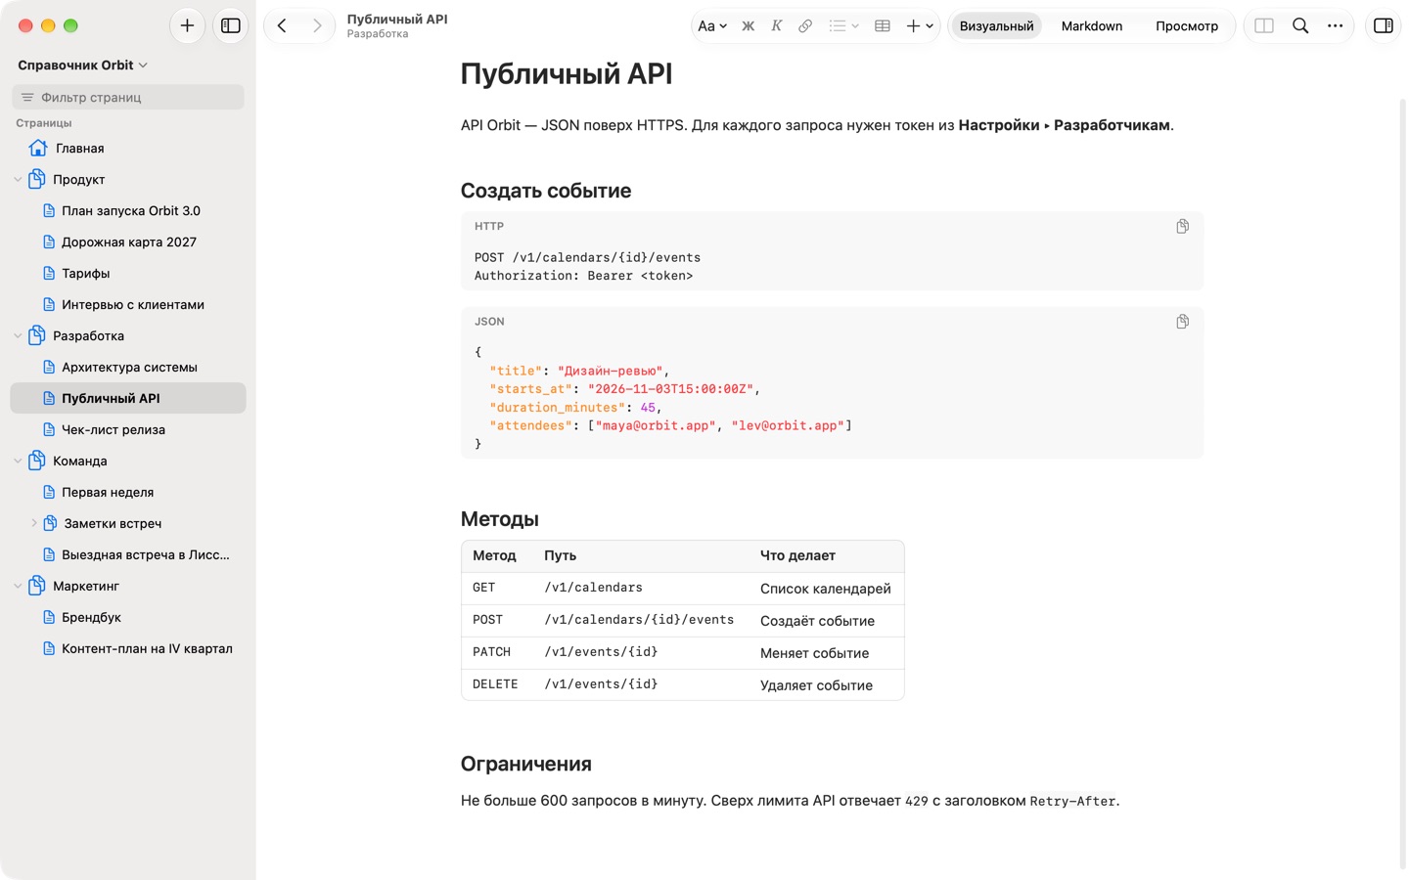The image size is (1409, 880).
Task: Toggle the left sidebar icon
Action: point(231,25)
